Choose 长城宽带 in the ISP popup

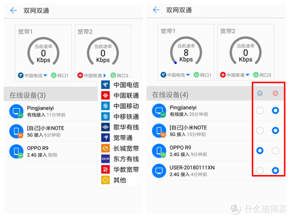pos(120,149)
